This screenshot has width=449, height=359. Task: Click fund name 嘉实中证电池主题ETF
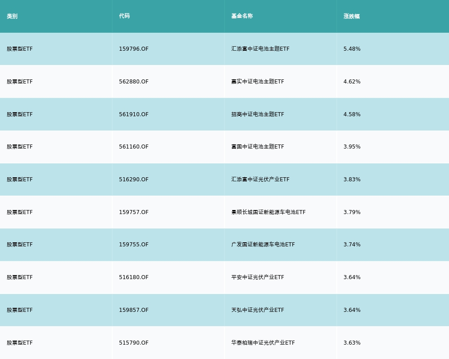click(258, 82)
